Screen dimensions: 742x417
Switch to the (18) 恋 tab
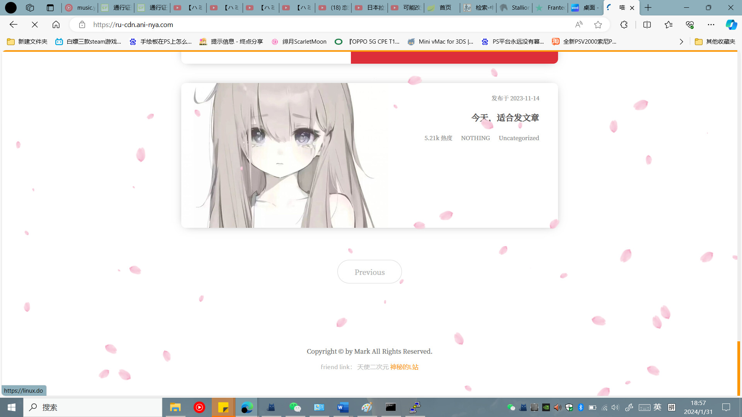pyautogui.click(x=334, y=8)
